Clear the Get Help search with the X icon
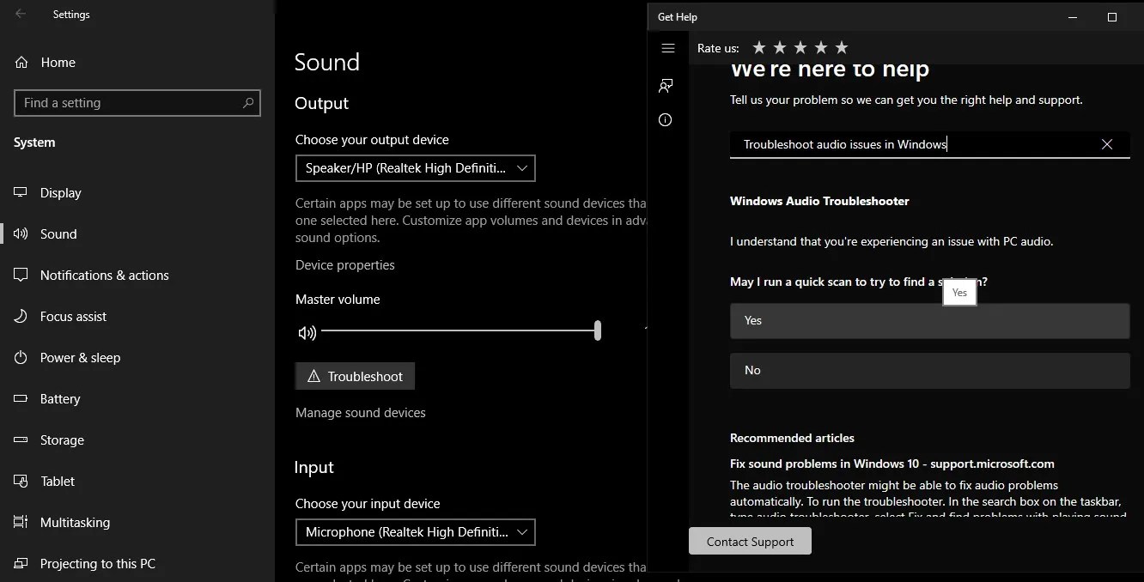The height and width of the screenshot is (582, 1144). coord(1107,144)
